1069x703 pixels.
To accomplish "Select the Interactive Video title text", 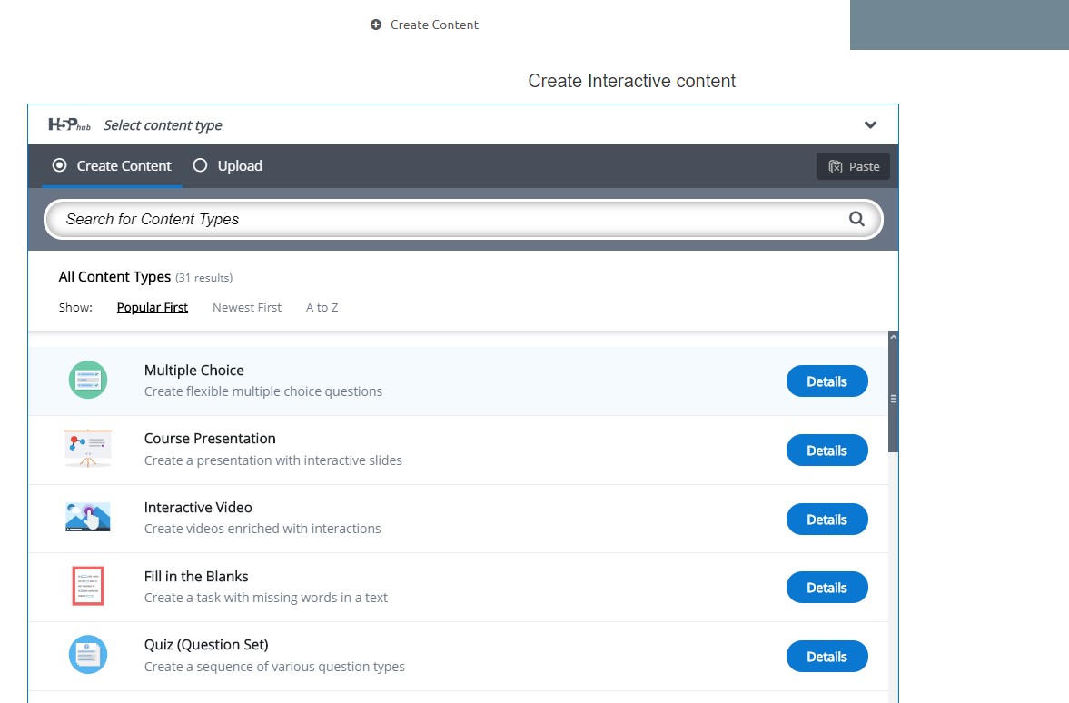I will (x=198, y=508).
